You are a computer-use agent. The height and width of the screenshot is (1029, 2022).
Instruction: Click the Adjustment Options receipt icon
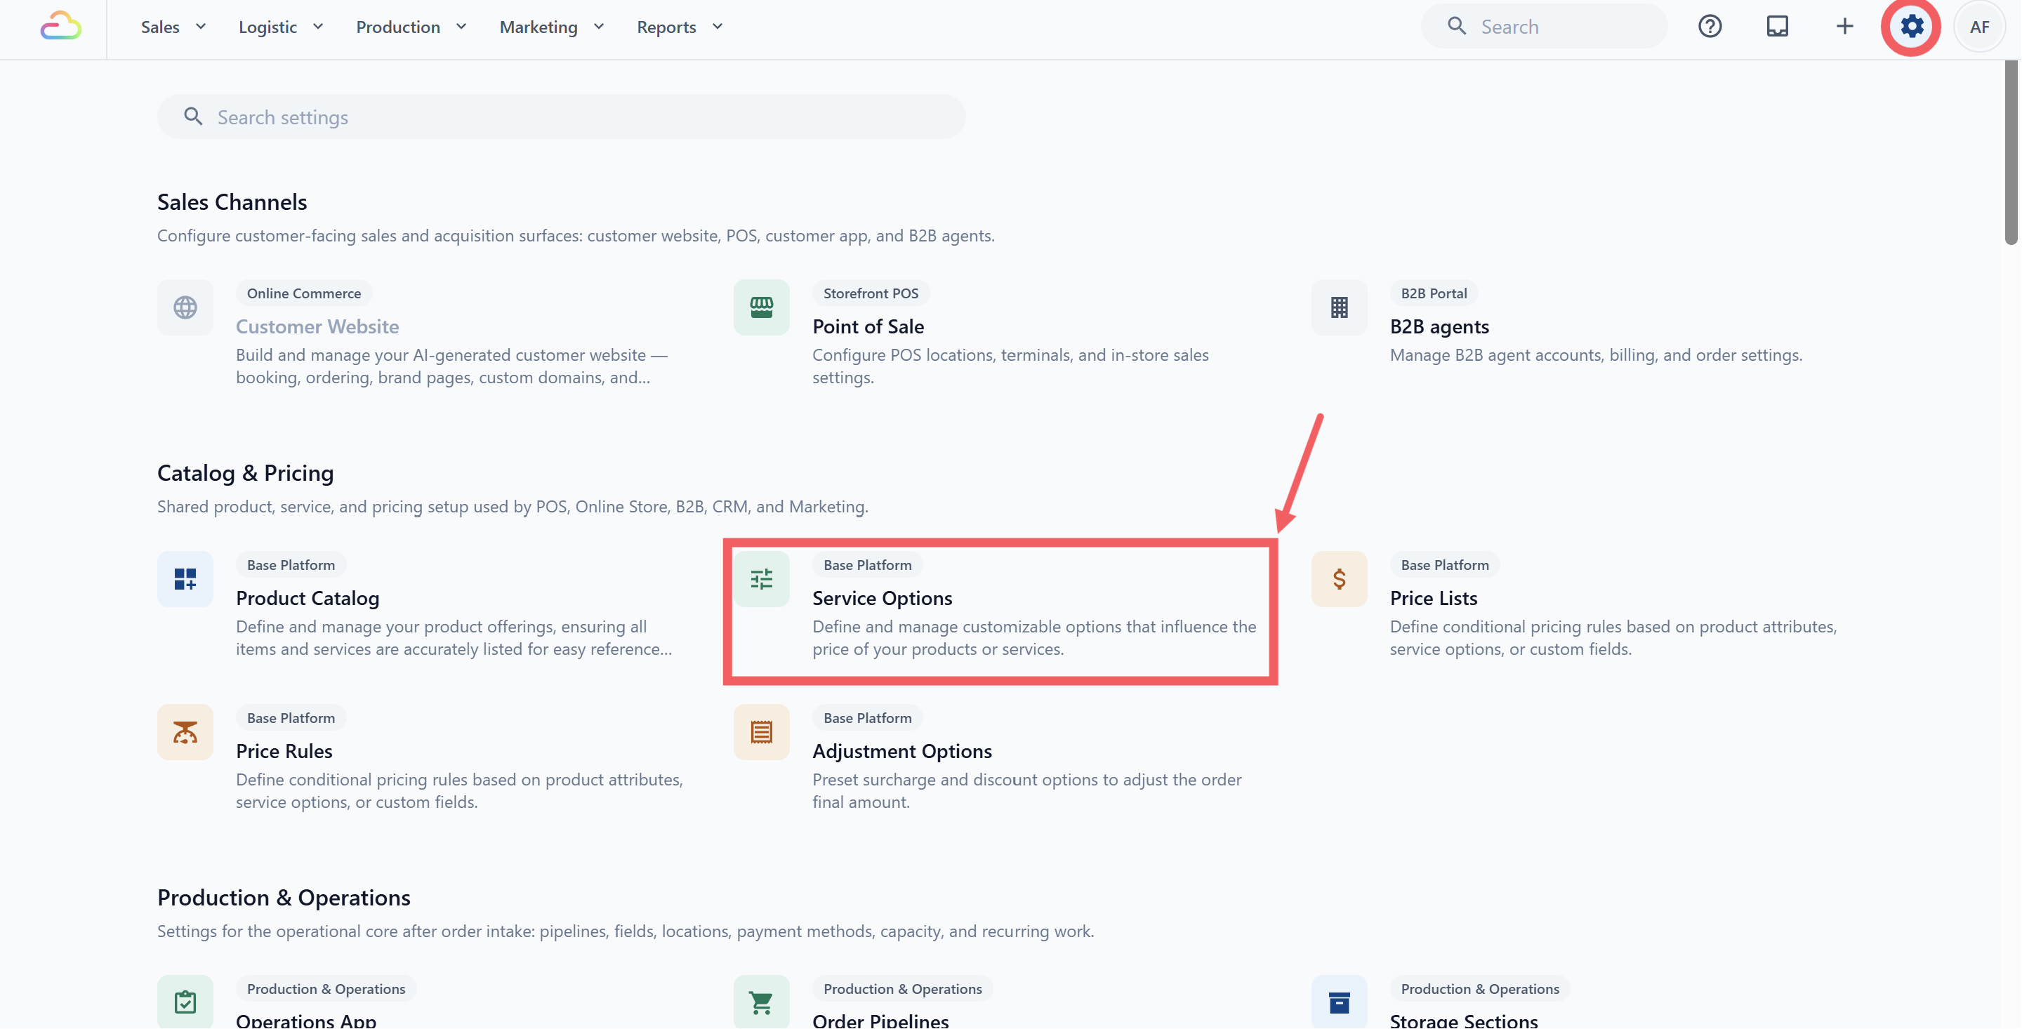coord(761,731)
